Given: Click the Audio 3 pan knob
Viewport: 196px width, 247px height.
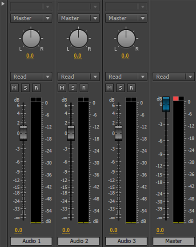Looking at the screenshot, I should tap(126, 39).
